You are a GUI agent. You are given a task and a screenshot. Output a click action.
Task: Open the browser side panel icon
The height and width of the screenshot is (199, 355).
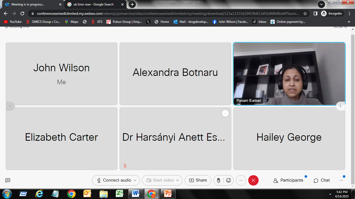coord(315,13)
